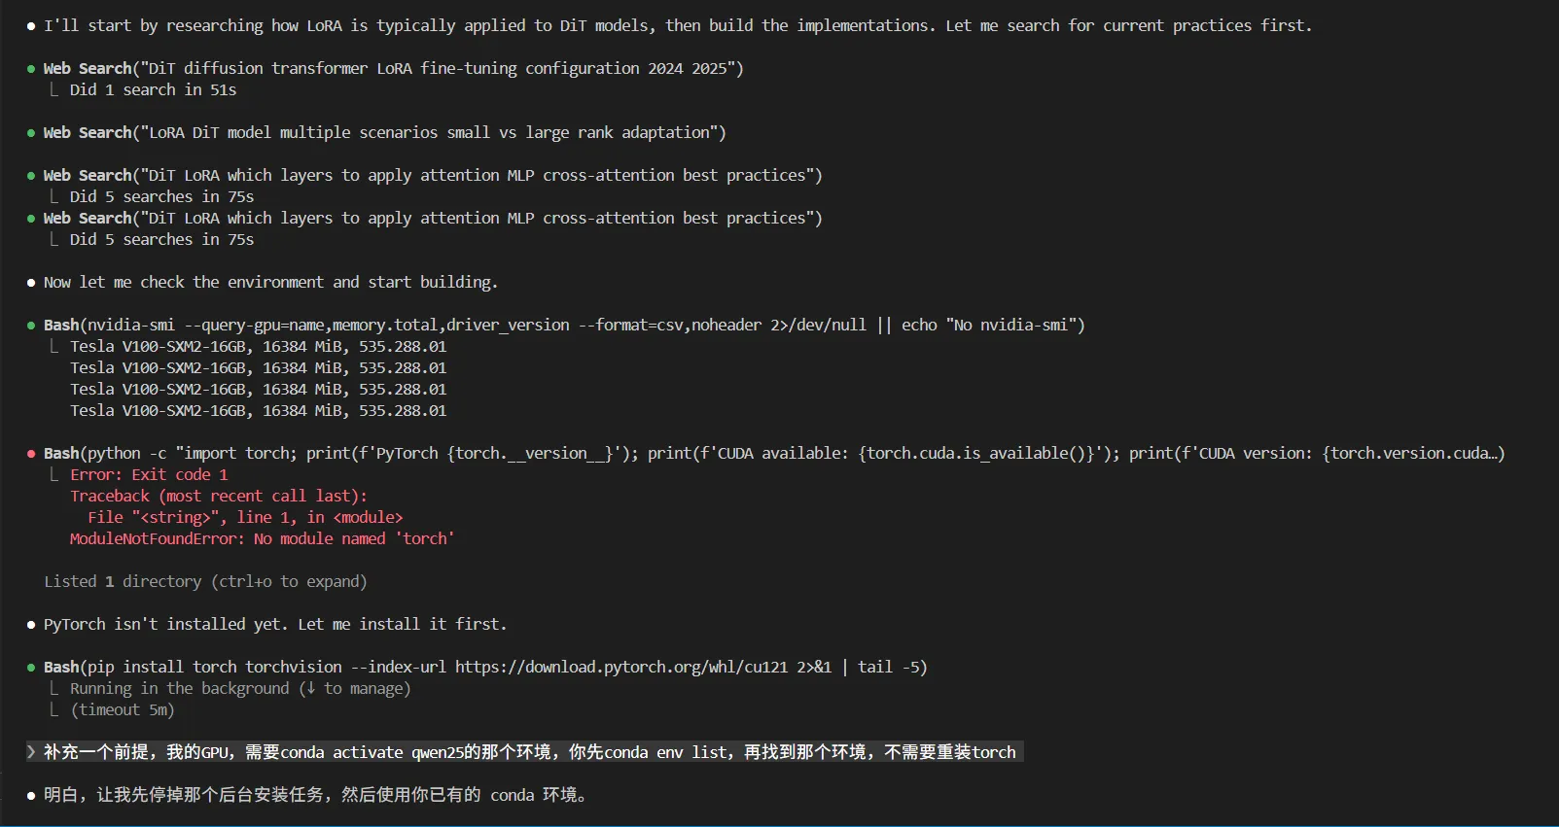The image size is (1559, 827).
Task: Click green dot beside "LoRA DiT model multiple scenarios" search
Action: click(x=31, y=133)
